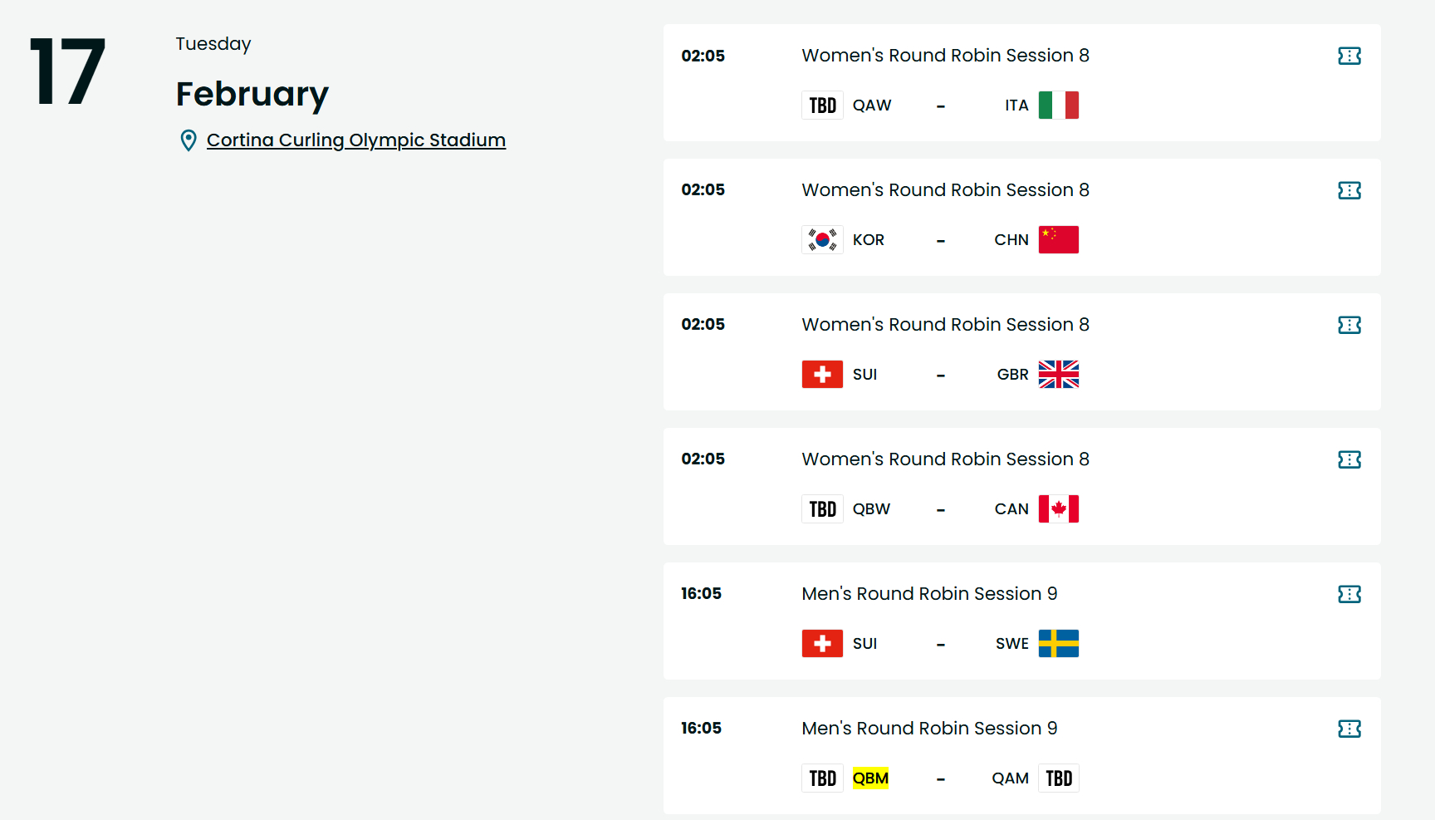Open Cortina Curling Olympic Stadium link

click(x=355, y=140)
